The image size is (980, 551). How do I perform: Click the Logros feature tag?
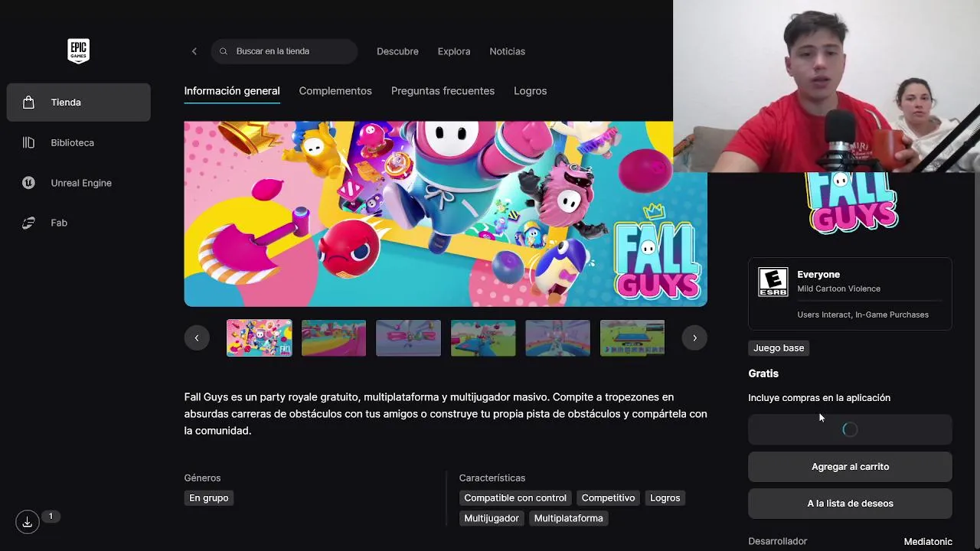665,497
